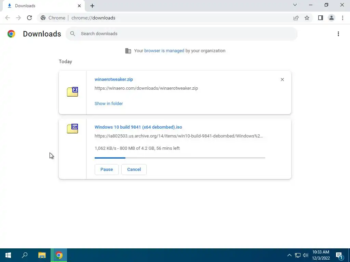Click the zip file icon
350x262 pixels.
pos(72,92)
